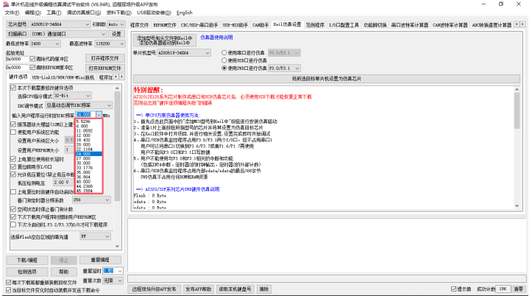Click the 下载/编程 button
This screenshot has width=532, height=296.
[27, 260]
